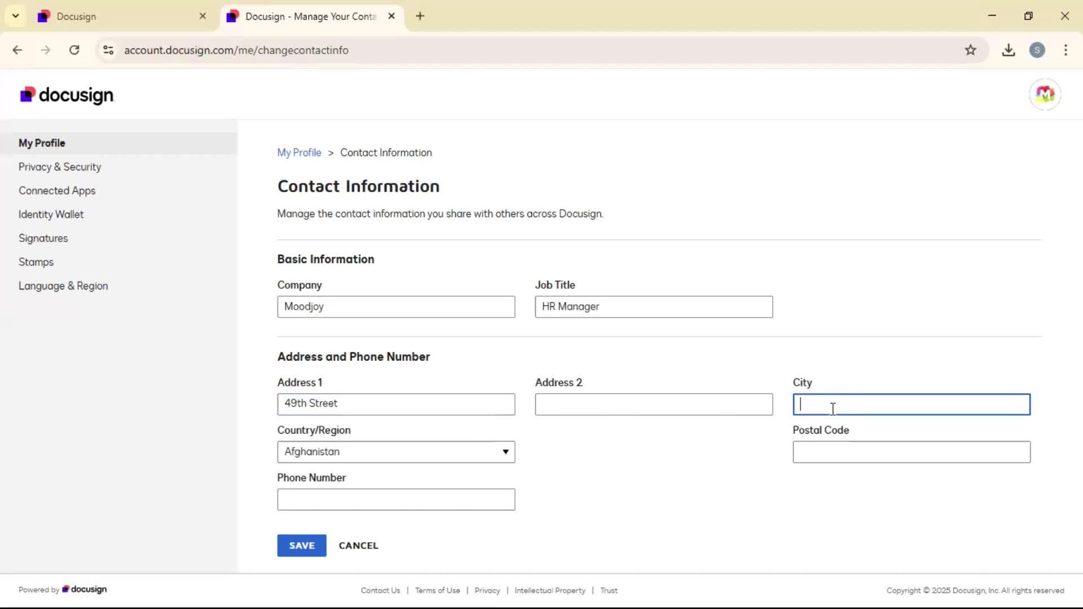Screen dimensions: 1083x609
Task: Go back with browser back arrow
Action: click(17, 50)
